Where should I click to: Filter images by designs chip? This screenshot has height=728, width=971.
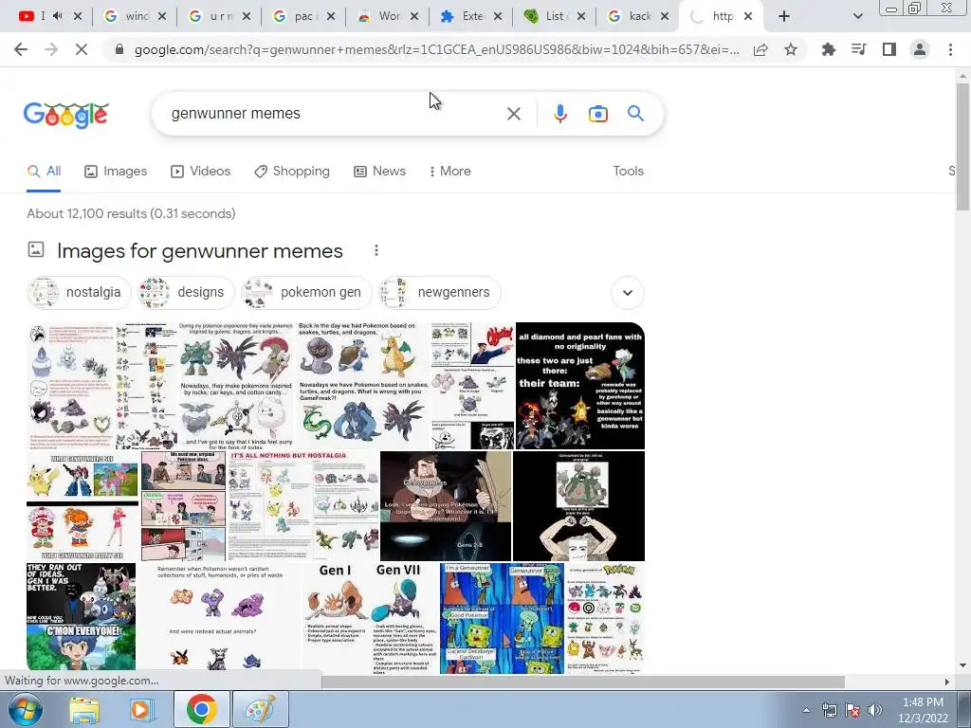tap(185, 292)
